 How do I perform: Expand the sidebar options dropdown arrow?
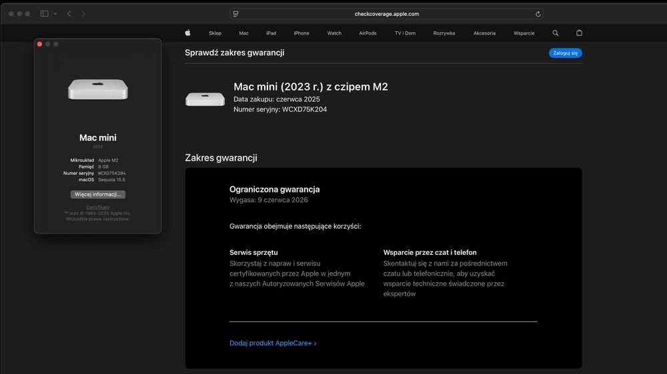click(55, 13)
